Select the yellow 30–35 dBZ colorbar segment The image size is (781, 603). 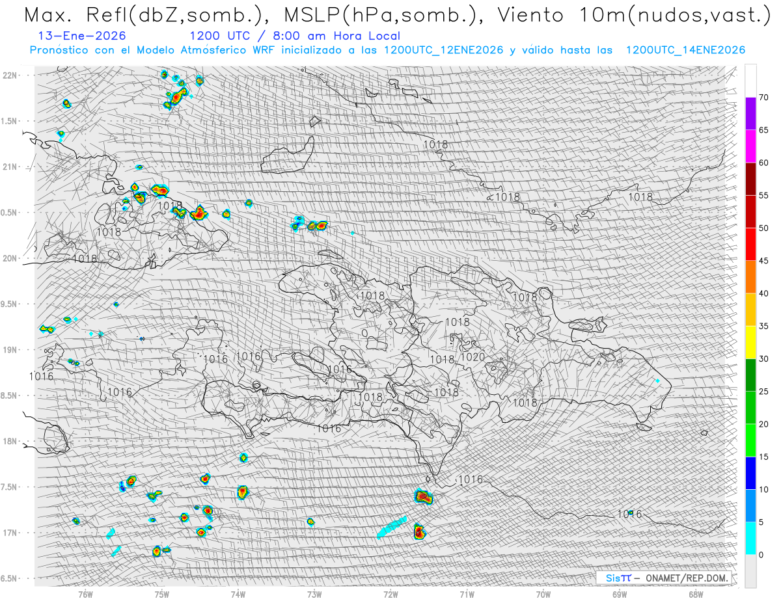click(750, 342)
